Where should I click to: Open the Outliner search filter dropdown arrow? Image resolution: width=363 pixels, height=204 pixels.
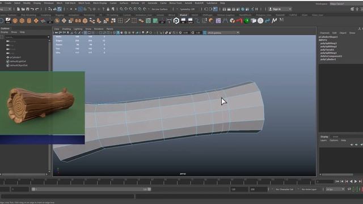click(x=48, y=37)
